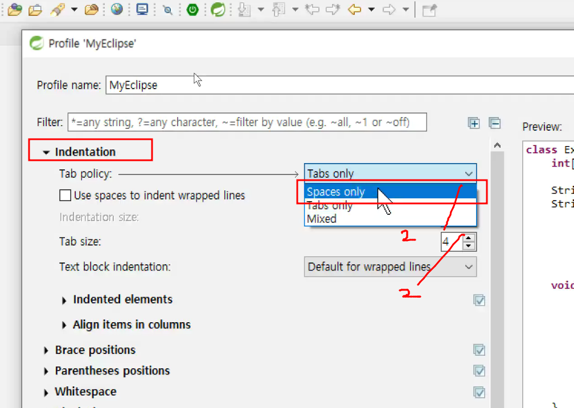
Task: Click the Forward arrow toolbar icon
Action: click(389, 10)
